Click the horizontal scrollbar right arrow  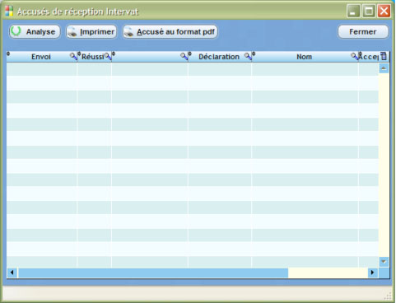tap(372, 273)
